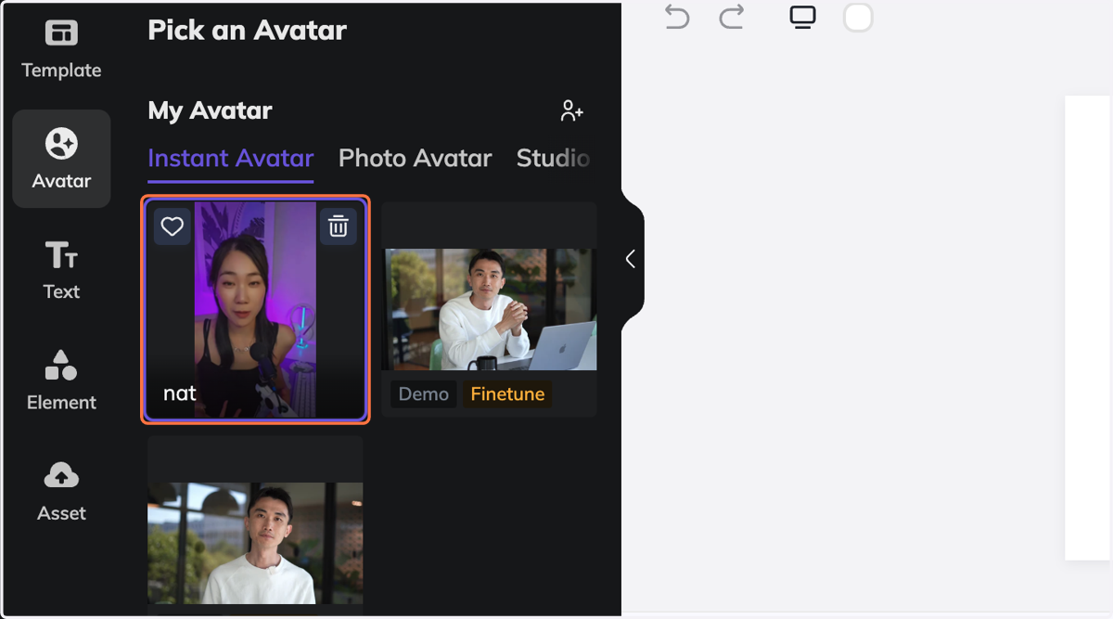Delete the nat avatar with trash icon
The image size is (1113, 619).
click(x=339, y=226)
